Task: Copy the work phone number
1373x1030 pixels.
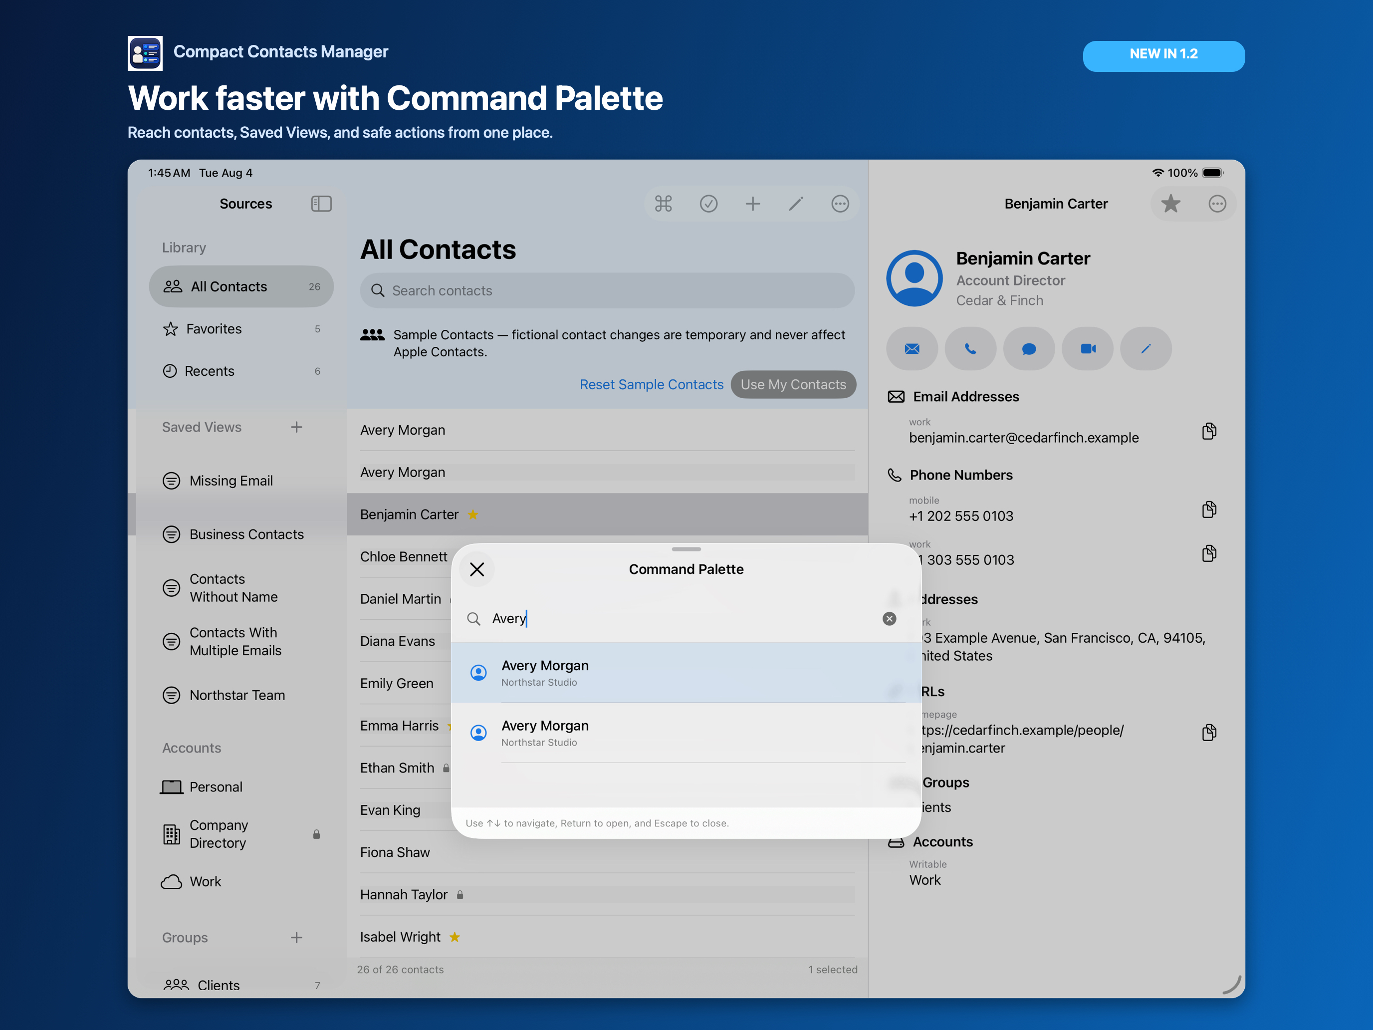Action: point(1209,553)
